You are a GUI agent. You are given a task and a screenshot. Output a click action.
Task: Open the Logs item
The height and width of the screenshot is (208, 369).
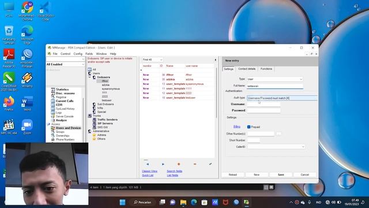pos(59,113)
